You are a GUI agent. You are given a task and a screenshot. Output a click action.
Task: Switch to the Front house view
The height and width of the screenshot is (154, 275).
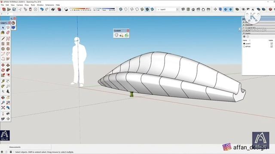point(193,9)
